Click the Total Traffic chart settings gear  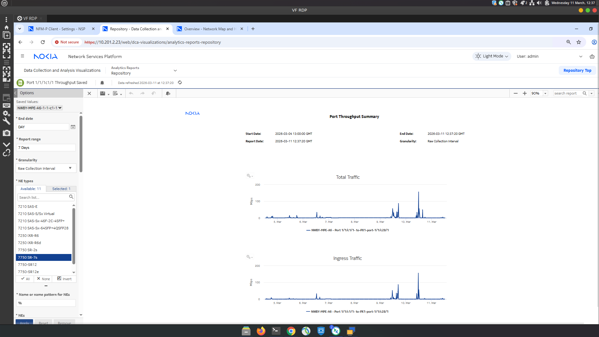pos(249,176)
